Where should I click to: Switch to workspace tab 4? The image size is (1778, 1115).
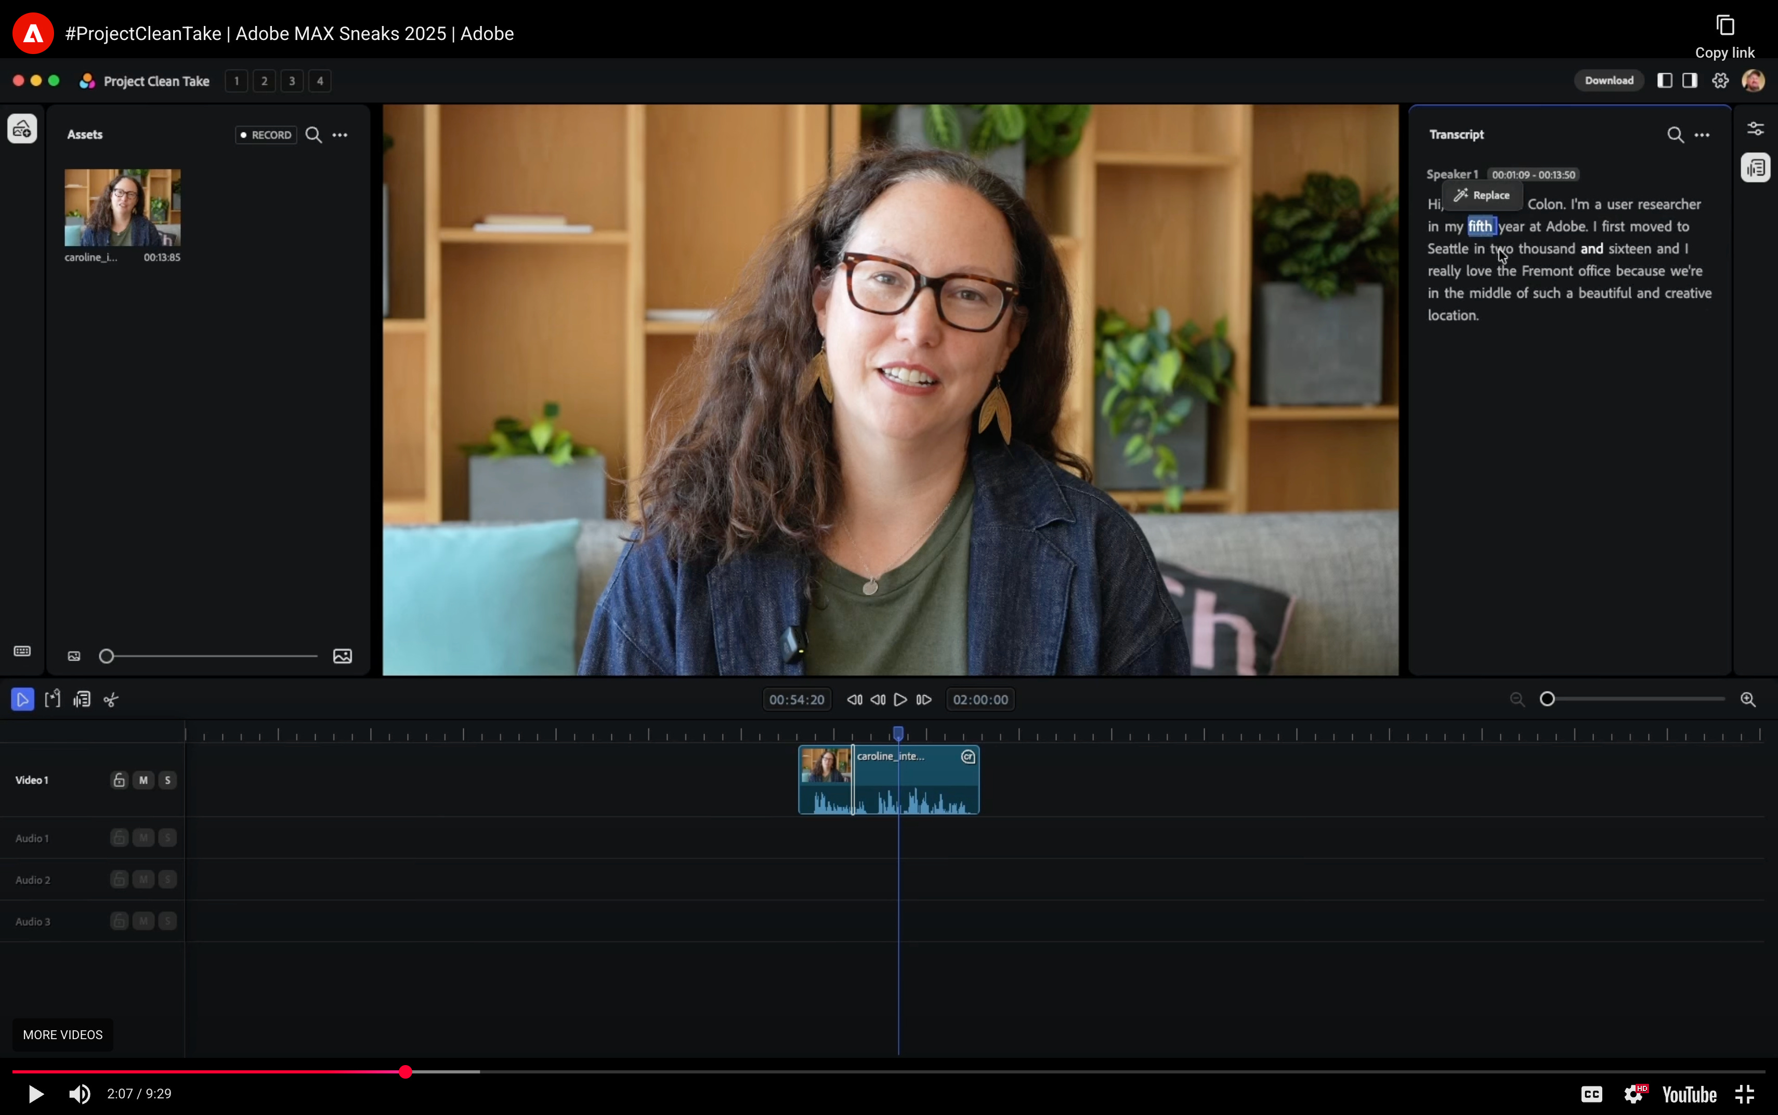point(319,81)
